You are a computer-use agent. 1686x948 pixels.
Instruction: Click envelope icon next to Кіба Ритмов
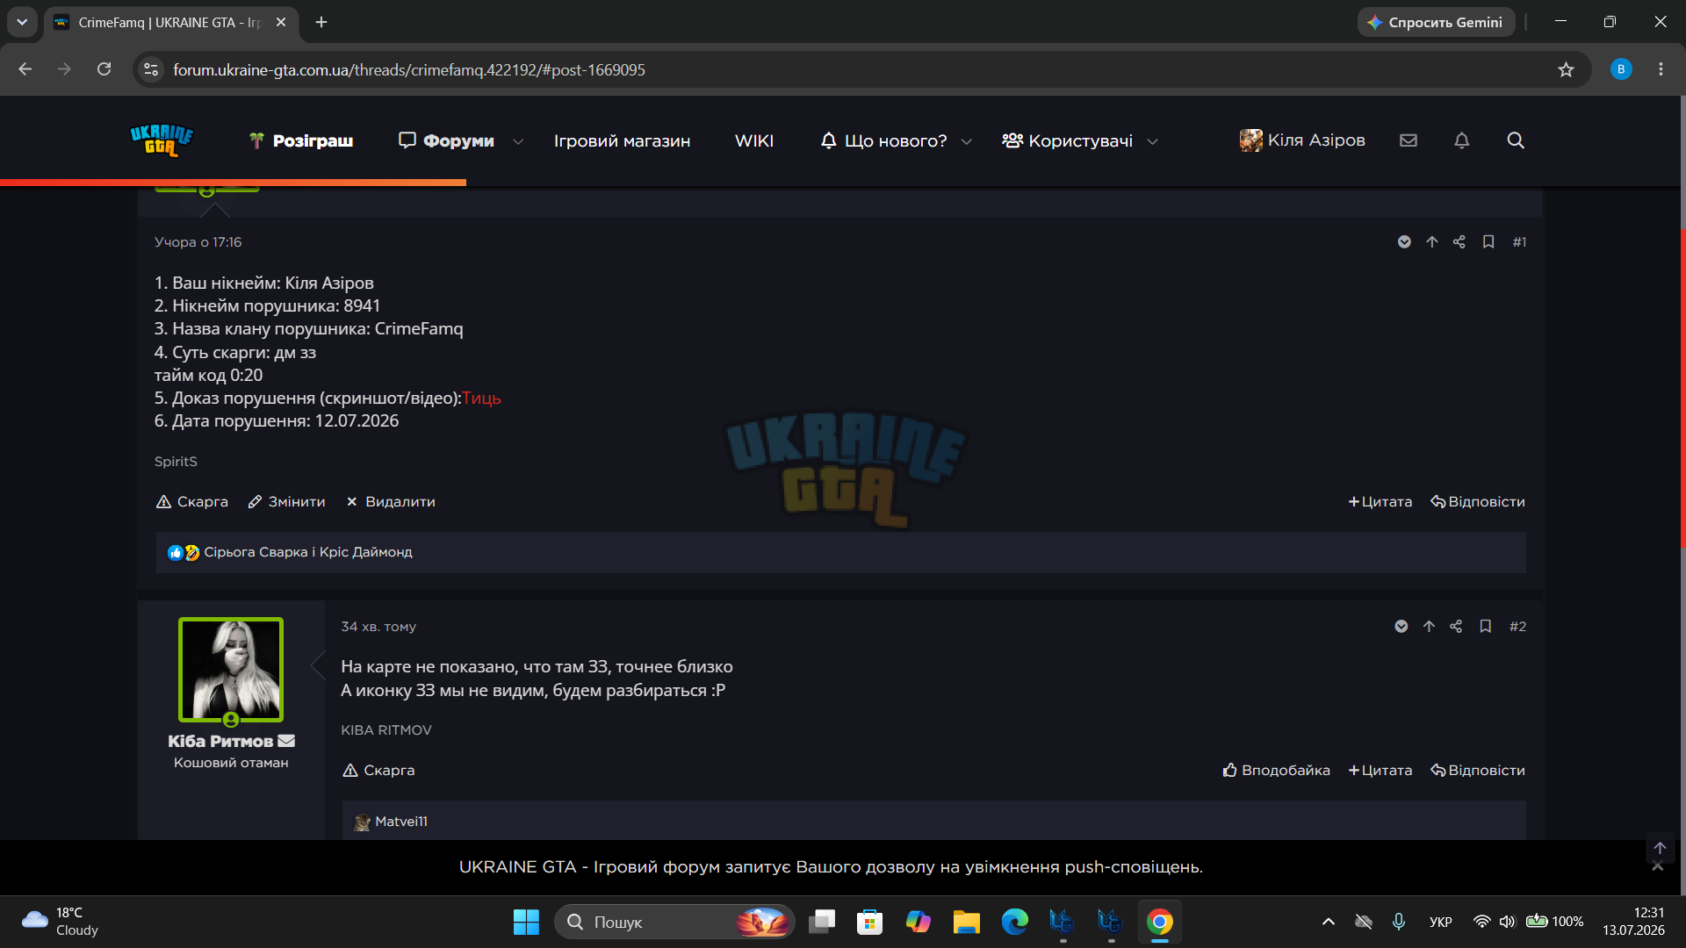coord(286,741)
